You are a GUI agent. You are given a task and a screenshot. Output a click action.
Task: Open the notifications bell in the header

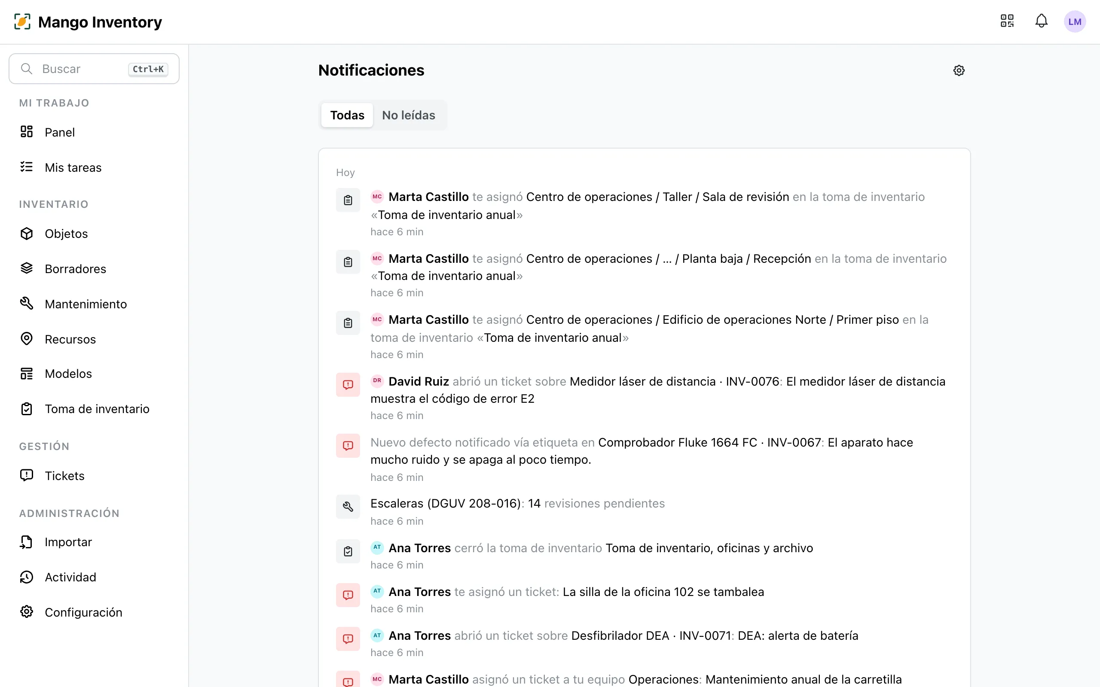[x=1042, y=21]
